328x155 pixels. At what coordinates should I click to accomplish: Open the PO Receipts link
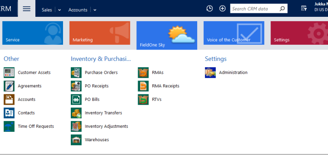pyautogui.click(x=97, y=86)
